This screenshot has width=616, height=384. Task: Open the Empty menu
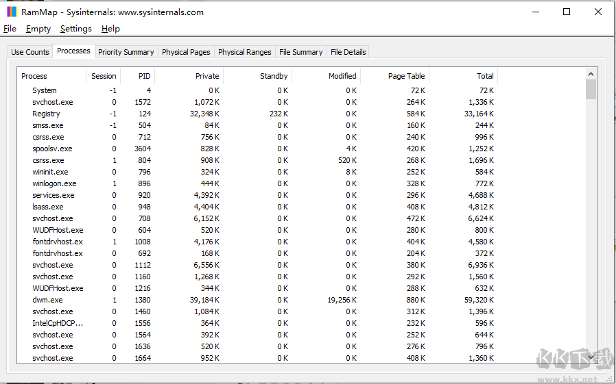(x=38, y=29)
